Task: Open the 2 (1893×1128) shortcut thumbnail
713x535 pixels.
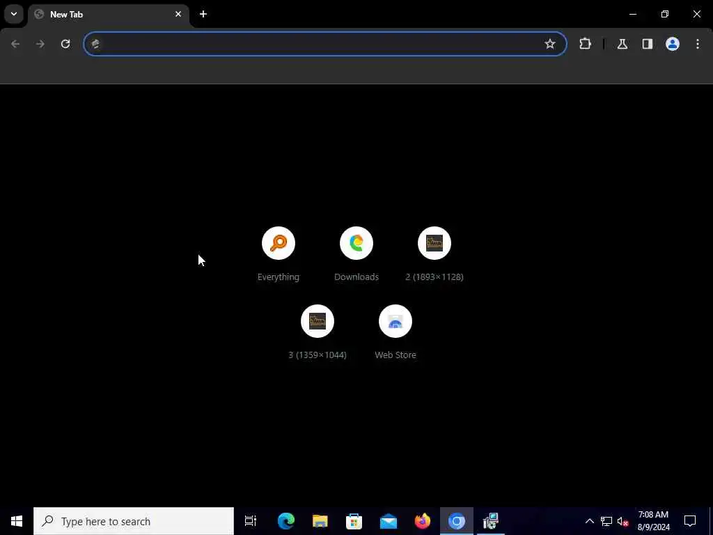Action: pyautogui.click(x=434, y=243)
